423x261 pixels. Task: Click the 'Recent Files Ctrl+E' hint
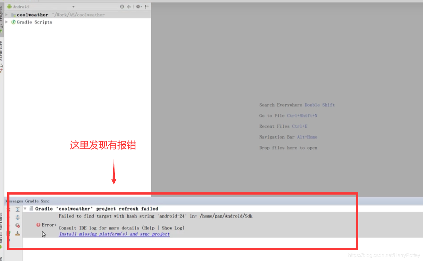point(283,126)
